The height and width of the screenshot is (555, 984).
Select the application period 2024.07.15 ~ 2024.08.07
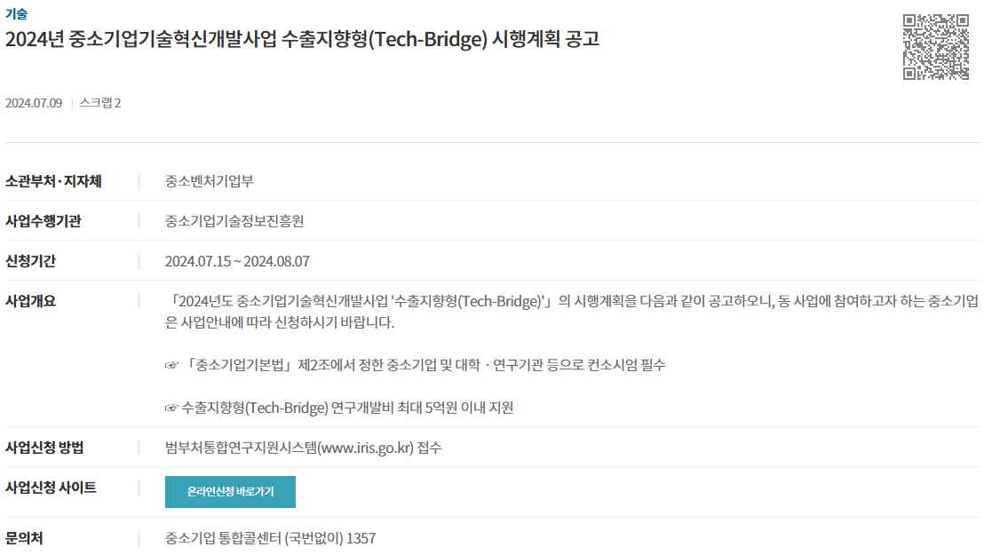click(x=237, y=261)
